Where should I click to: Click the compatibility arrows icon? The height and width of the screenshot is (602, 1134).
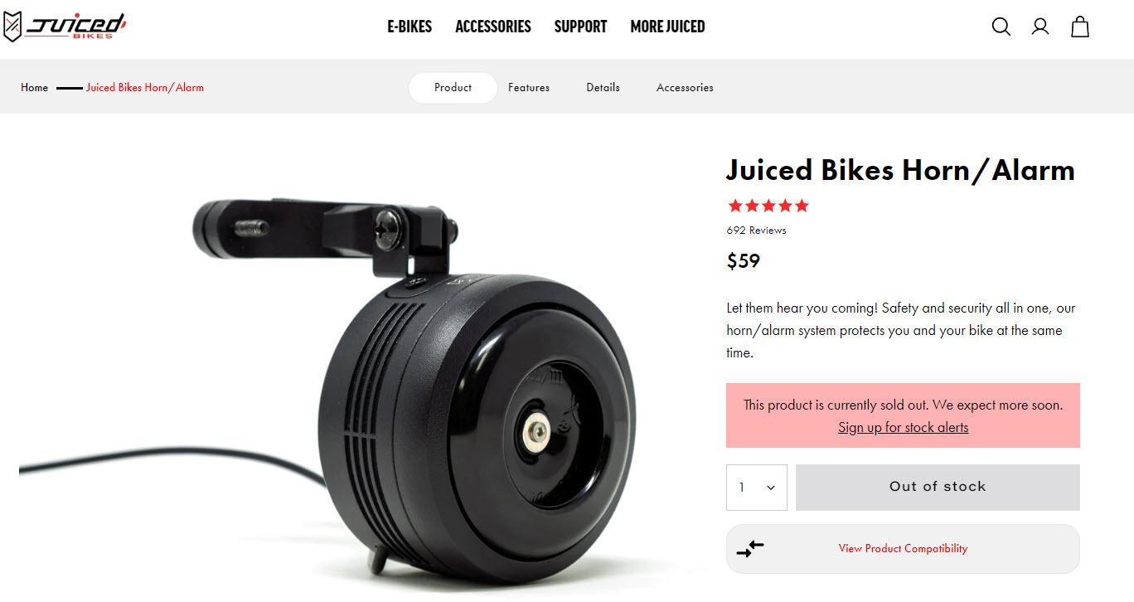pyautogui.click(x=750, y=548)
